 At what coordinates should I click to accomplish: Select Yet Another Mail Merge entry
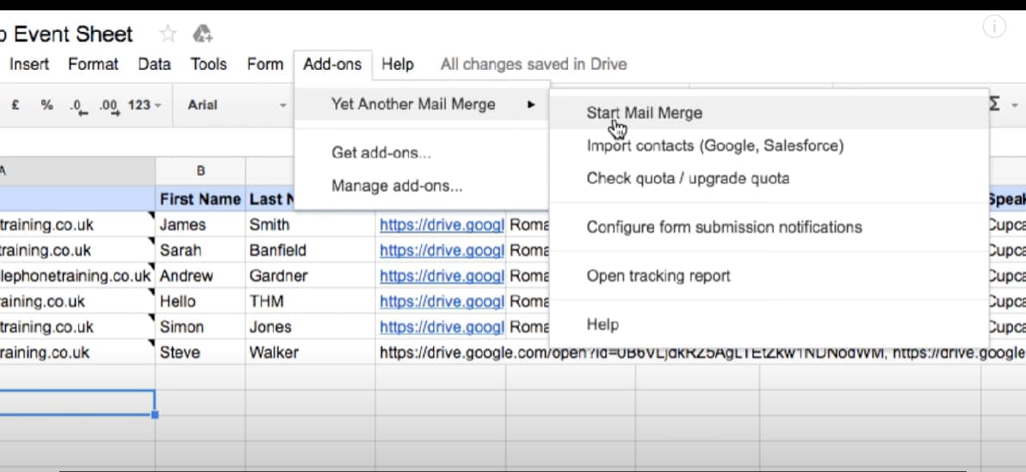422,104
